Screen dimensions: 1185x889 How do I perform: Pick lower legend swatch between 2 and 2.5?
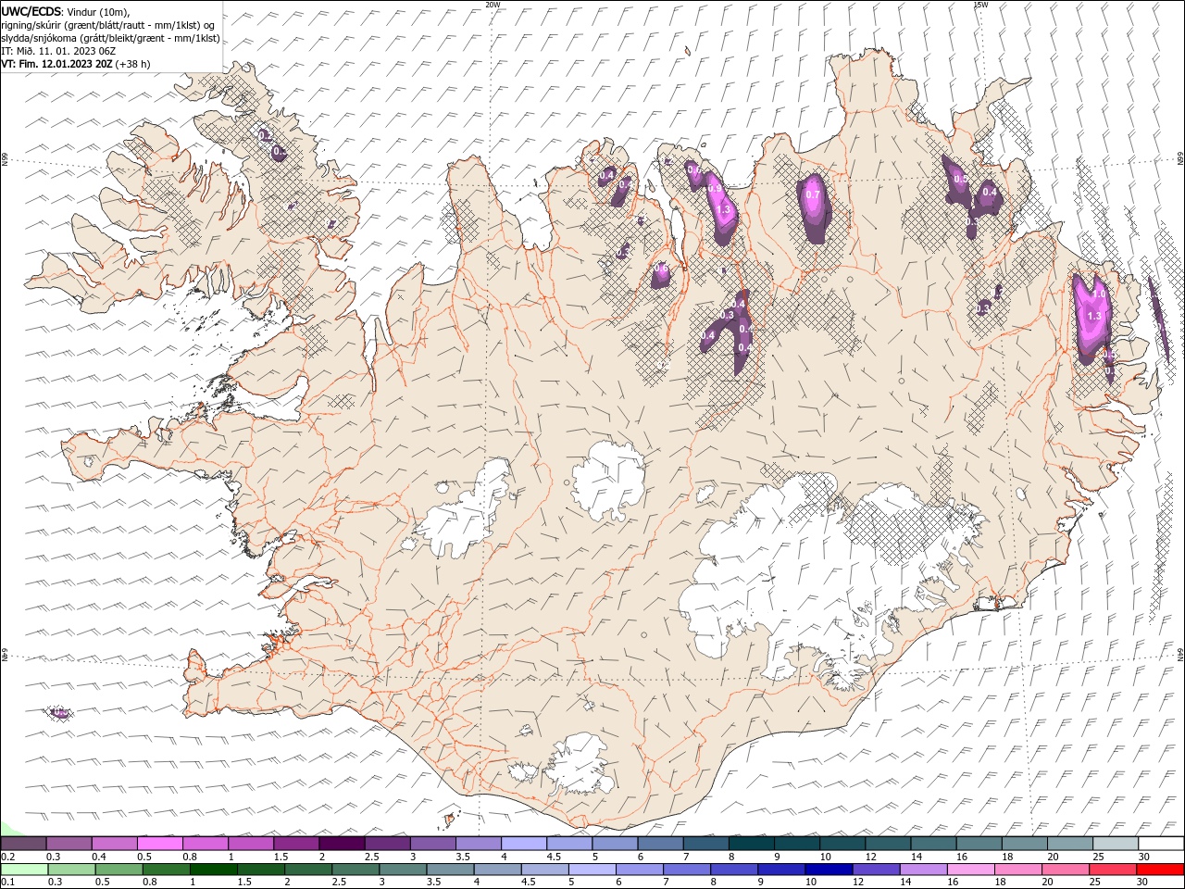click(x=308, y=870)
